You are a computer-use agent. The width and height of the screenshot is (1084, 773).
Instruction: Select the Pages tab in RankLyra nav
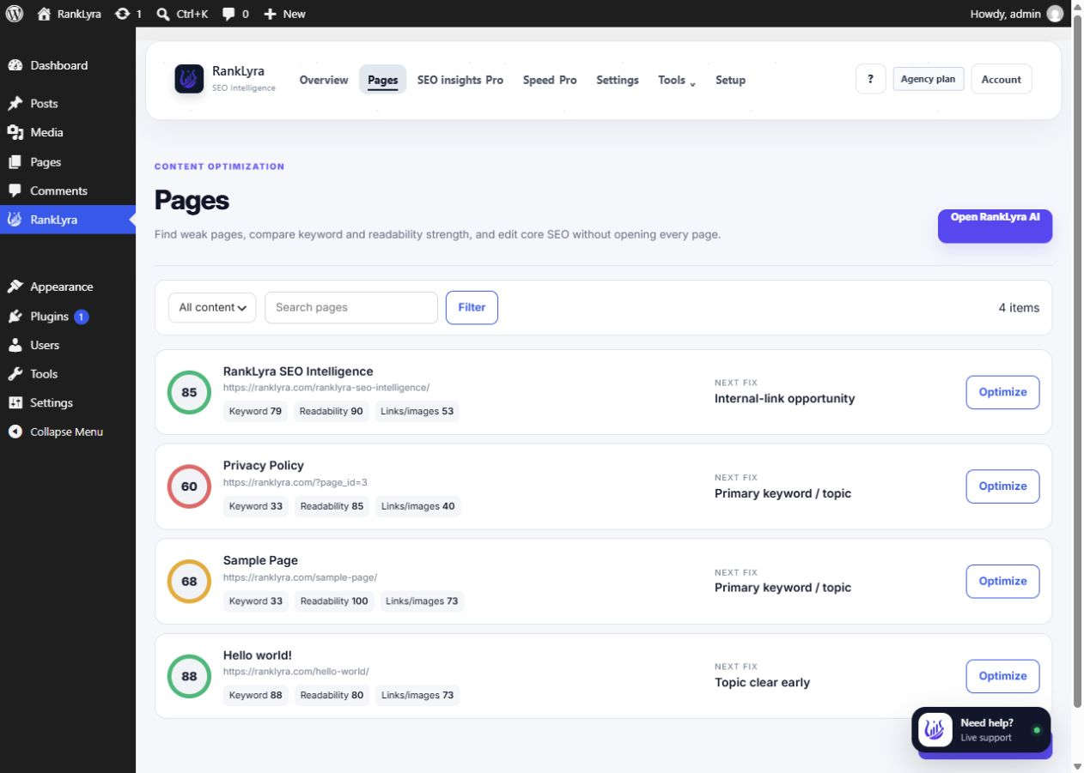[x=383, y=80]
